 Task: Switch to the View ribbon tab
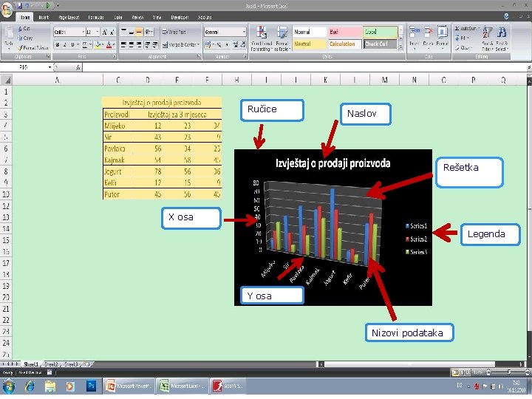click(x=157, y=17)
